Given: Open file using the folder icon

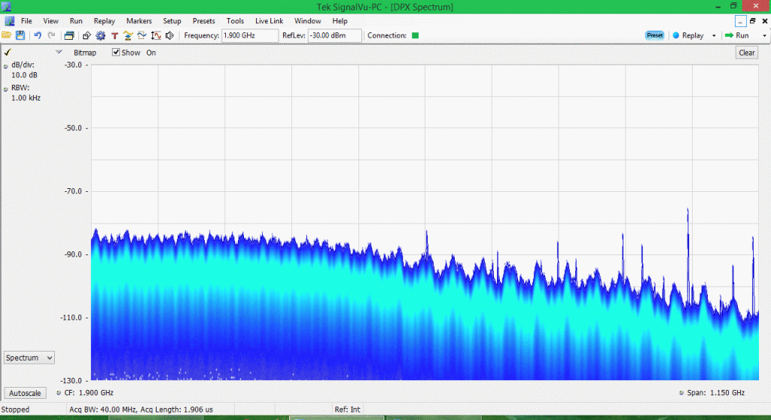Looking at the screenshot, I should (6, 35).
